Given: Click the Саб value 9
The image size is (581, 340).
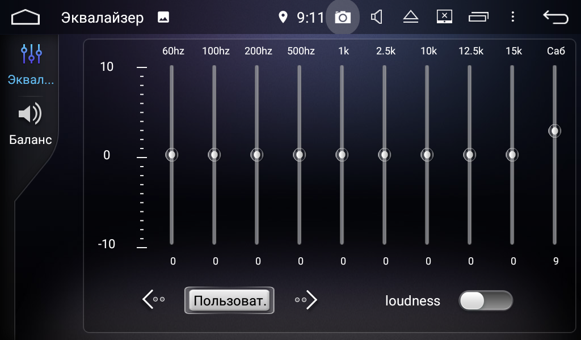Looking at the screenshot, I should [556, 261].
